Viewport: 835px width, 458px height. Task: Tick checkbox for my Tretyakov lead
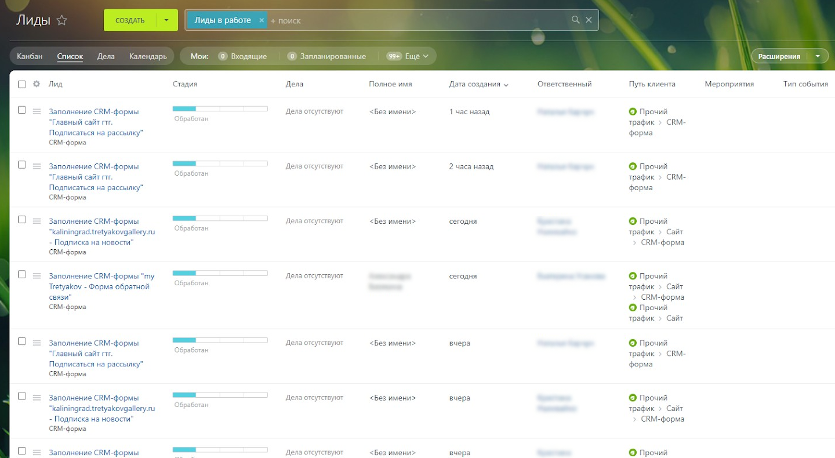[22, 274]
